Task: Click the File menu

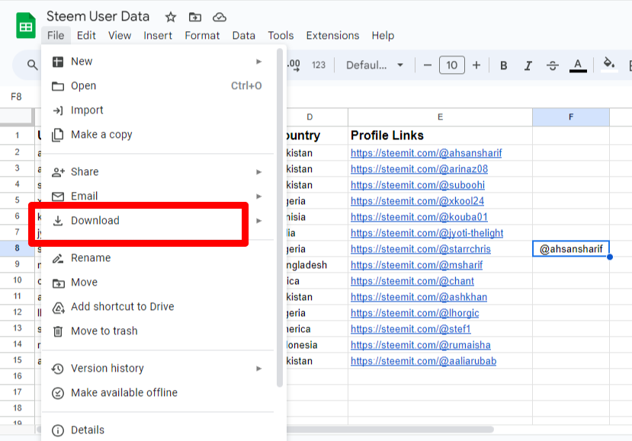Action: click(x=56, y=36)
